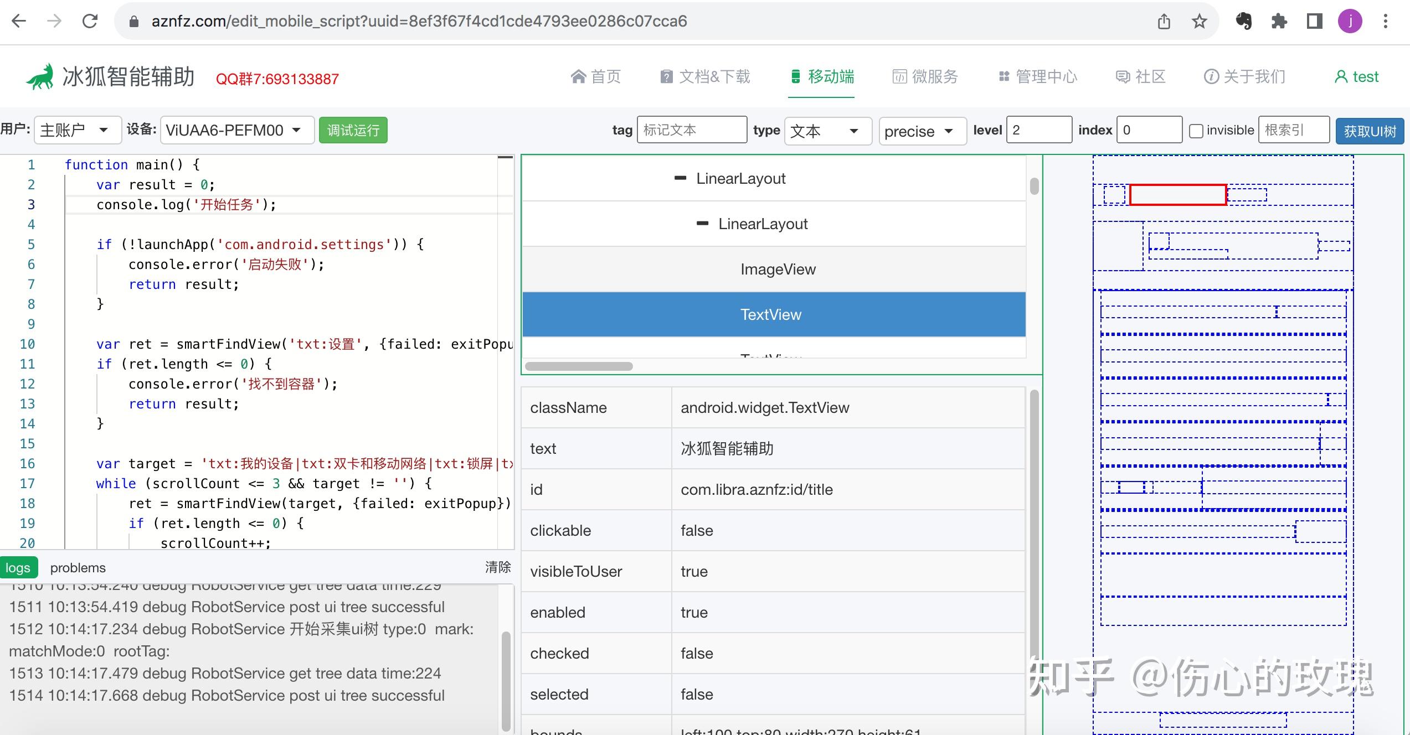The height and width of the screenshot is (735, 1410).
Task: Click the Evernote extension icon in browser toolbar
Action: pos(1245,21)
